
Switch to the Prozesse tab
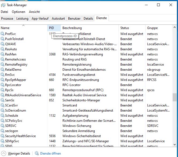7,19
